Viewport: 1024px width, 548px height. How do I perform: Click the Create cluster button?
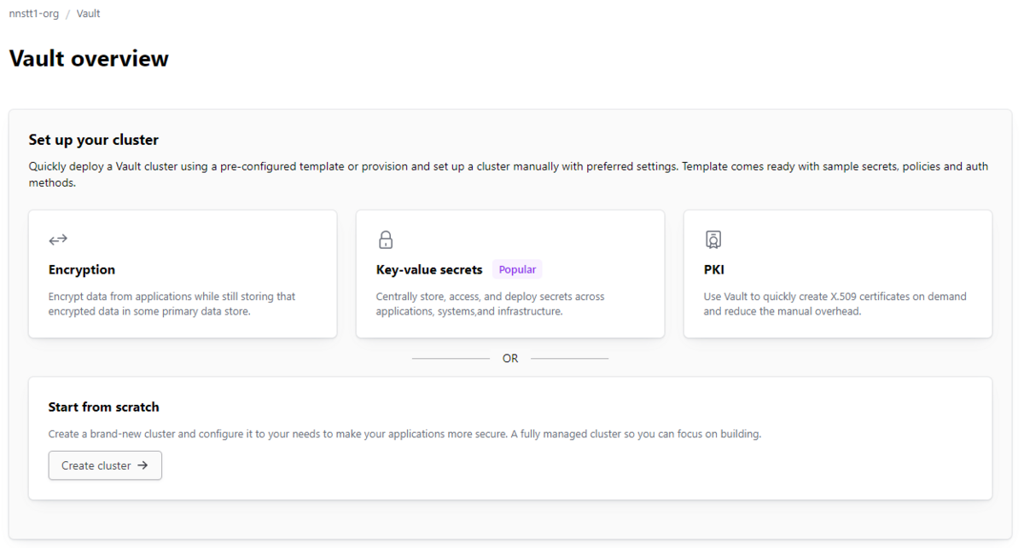coord(105,465)
